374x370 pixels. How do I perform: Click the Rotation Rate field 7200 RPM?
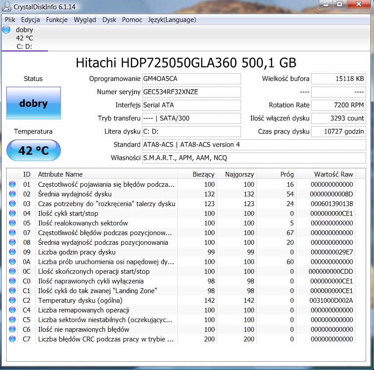coord(338,105)
